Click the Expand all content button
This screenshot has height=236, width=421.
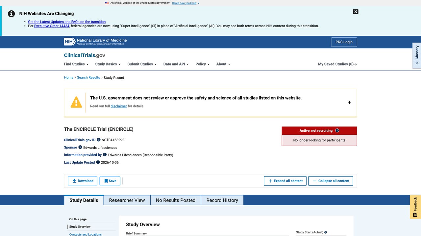[x=285, y=181]
